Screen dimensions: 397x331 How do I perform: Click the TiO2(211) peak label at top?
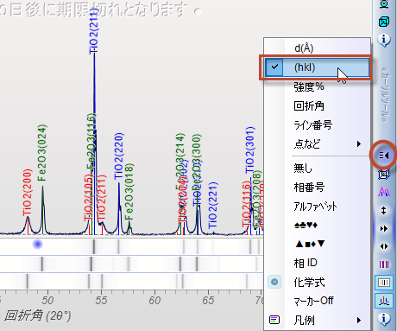click(94, 31)
